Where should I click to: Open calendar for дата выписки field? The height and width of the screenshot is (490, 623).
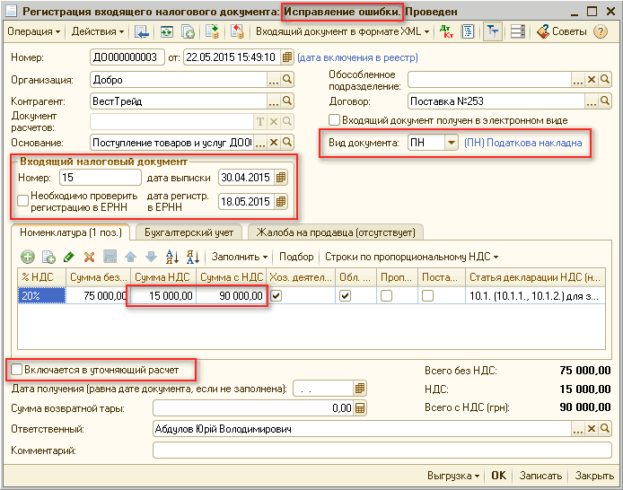(x=280, y=178)
